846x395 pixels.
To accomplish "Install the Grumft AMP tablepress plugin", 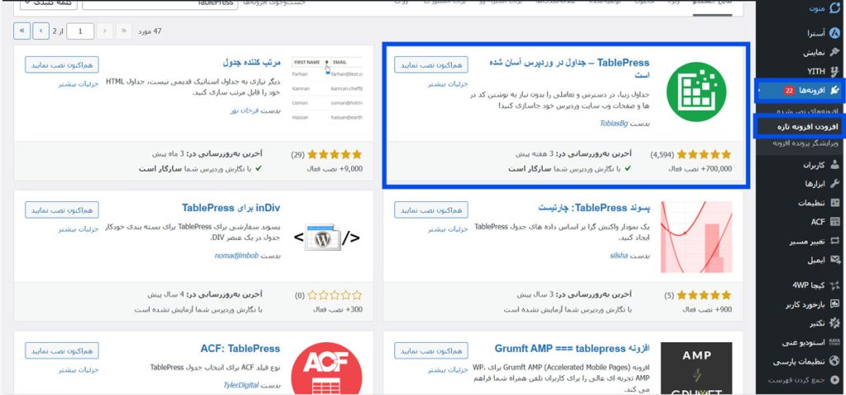I will point(431,350).
